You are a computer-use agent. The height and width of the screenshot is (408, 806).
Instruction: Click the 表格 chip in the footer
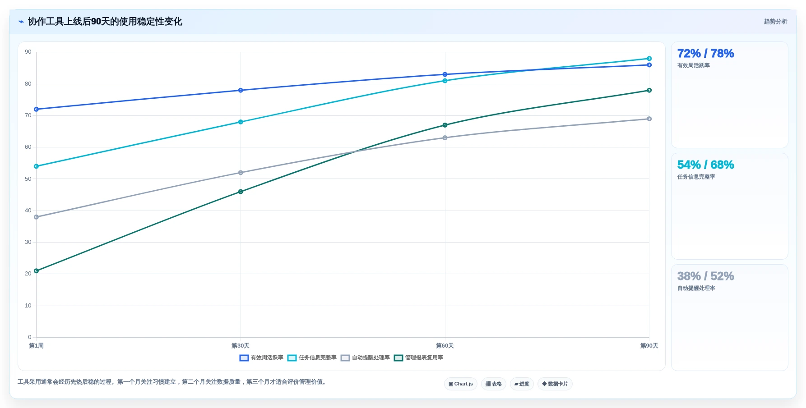coord(494,384)
